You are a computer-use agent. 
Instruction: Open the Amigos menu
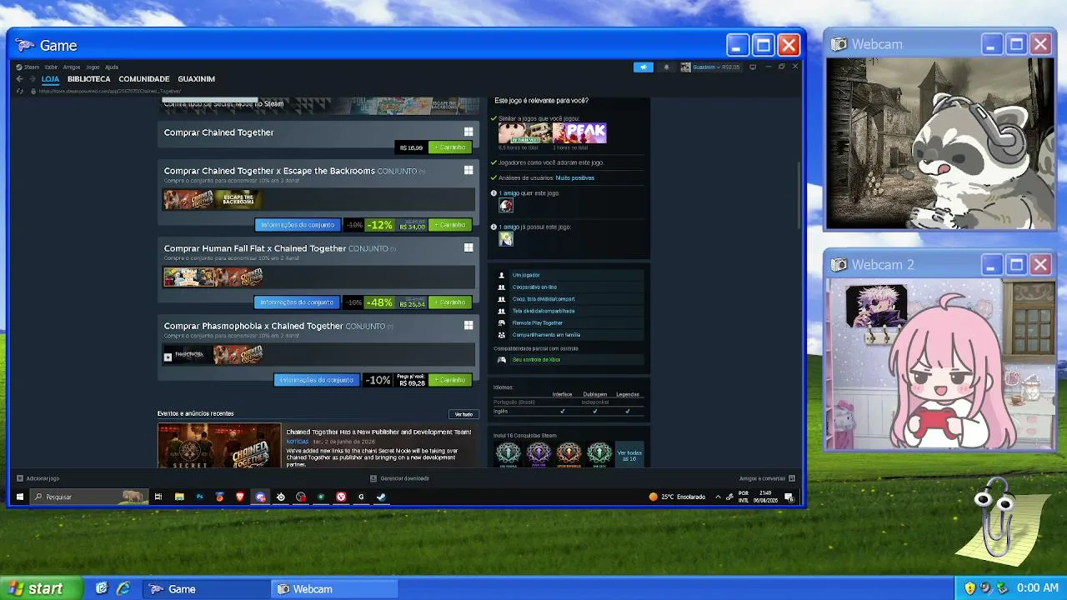click(72, 67)
